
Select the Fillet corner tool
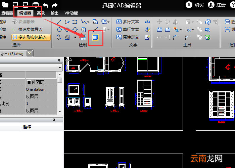pos(176,37)
